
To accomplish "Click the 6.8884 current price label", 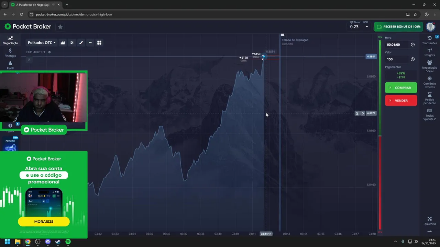I will [x=371, y=57].
